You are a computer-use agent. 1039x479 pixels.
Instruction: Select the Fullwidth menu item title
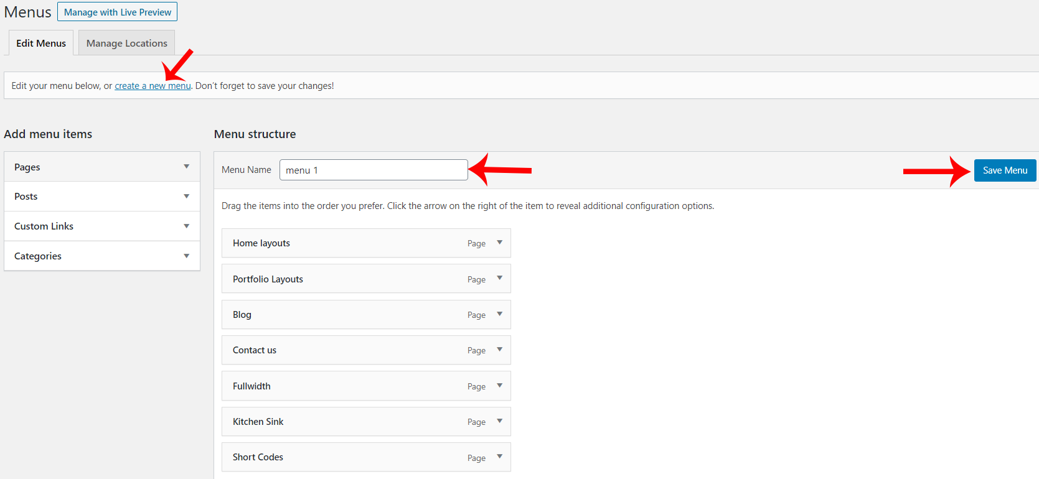click(252, 386)
